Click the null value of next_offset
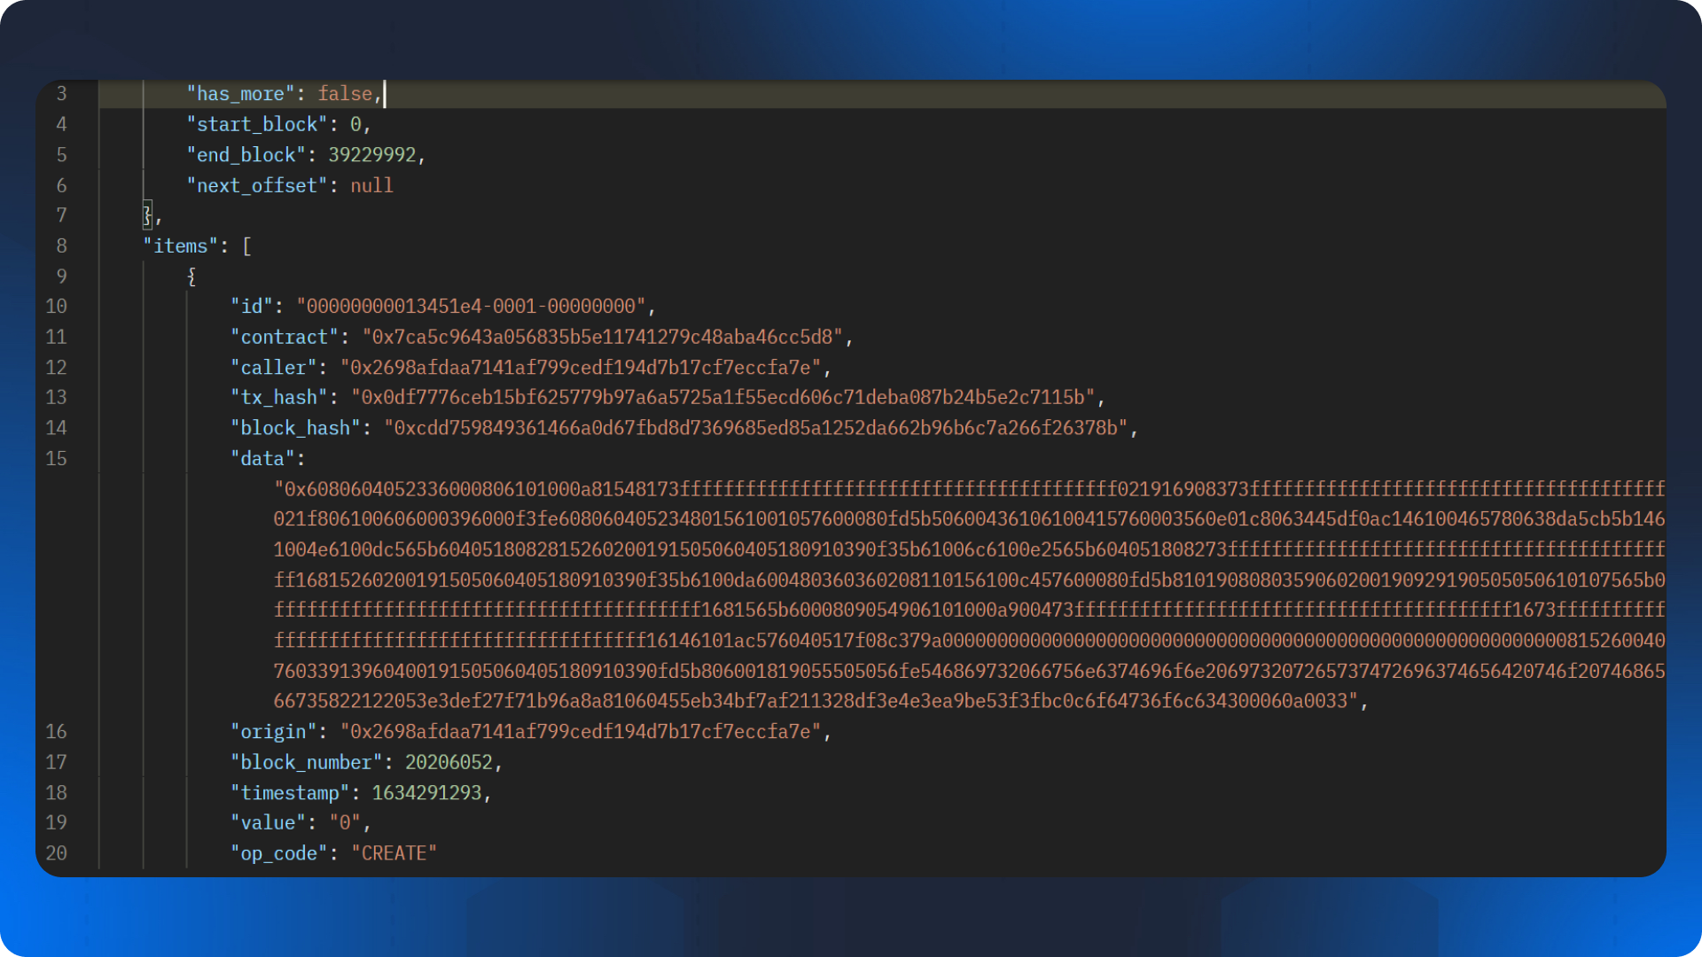This screenshot has height=957, width=1702. (371, 186)
